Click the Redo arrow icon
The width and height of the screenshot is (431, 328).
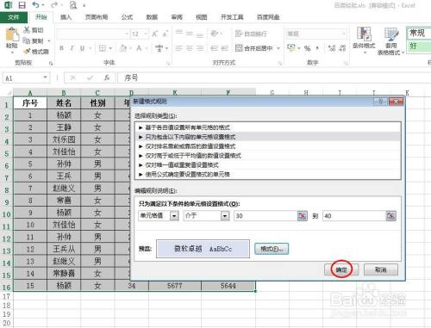pos(54,5)
